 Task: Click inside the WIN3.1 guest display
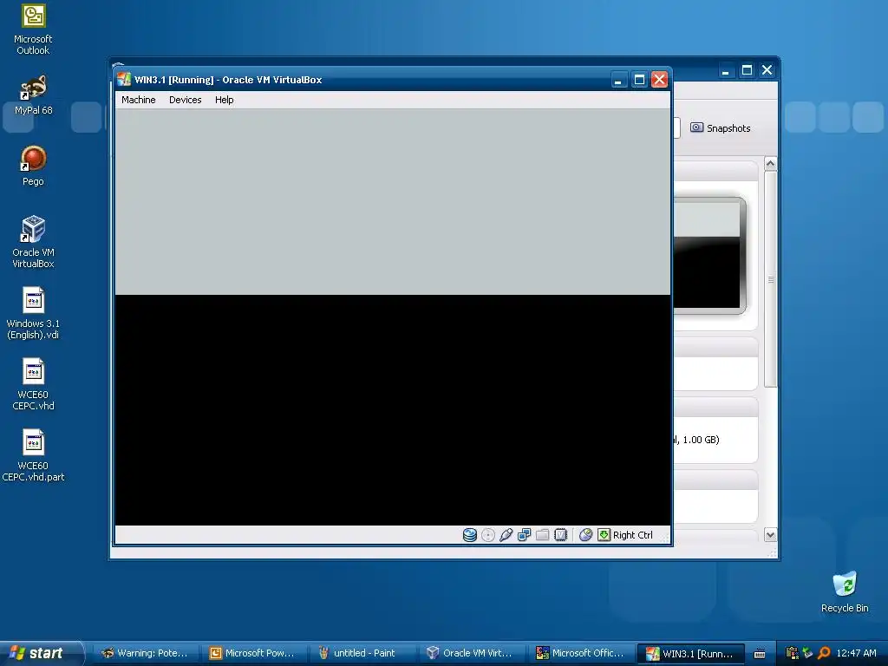393,317
